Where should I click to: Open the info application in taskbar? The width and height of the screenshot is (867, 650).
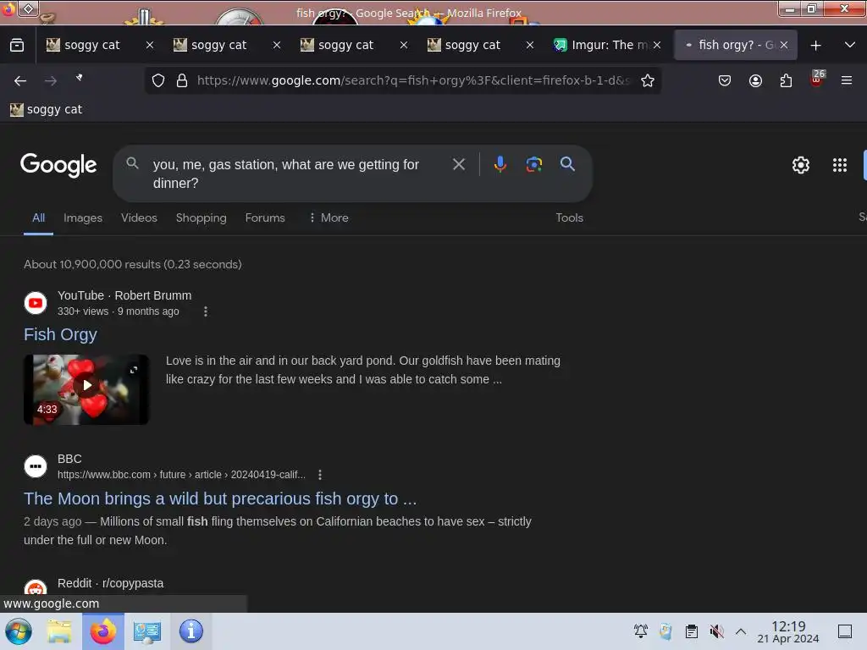click(x=191, y=631)
